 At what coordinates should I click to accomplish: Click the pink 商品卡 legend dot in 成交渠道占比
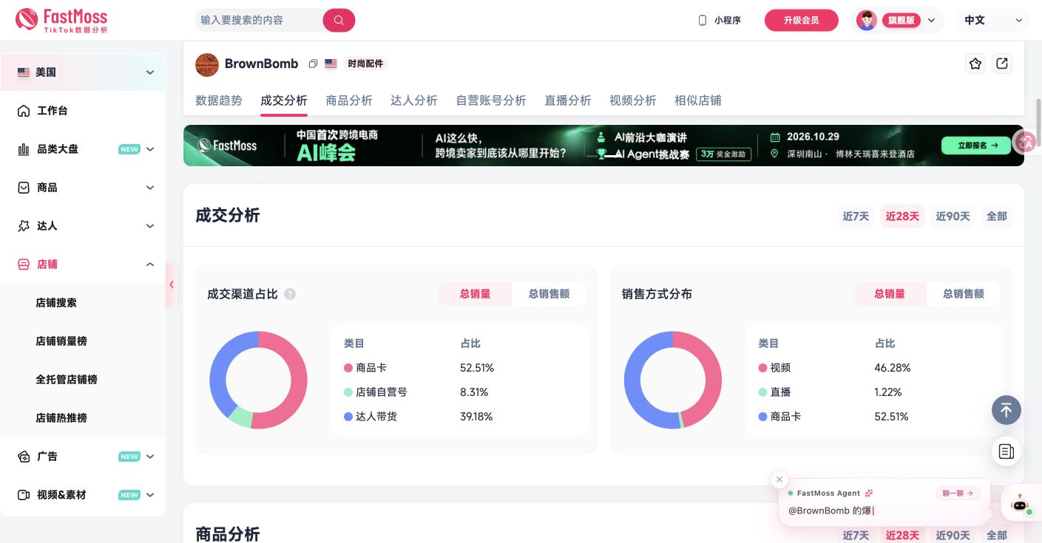pyautogui.click(x=348, y=368)
